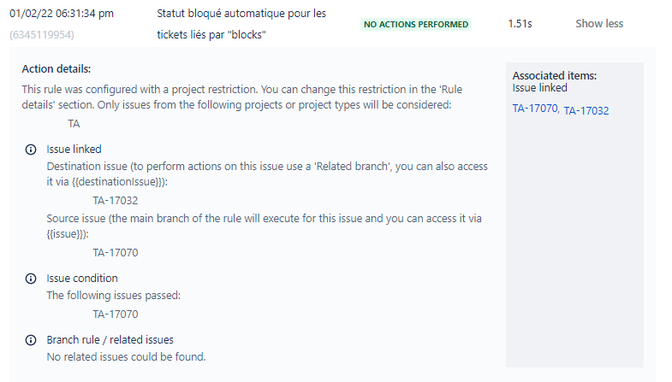Screen dimensions: 672x382
Task: Click the Action details heading
Action: click(56, 69)
